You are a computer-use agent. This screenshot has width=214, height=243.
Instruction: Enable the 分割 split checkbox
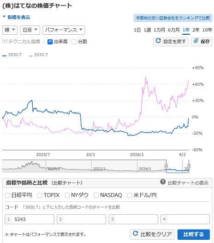74,42
